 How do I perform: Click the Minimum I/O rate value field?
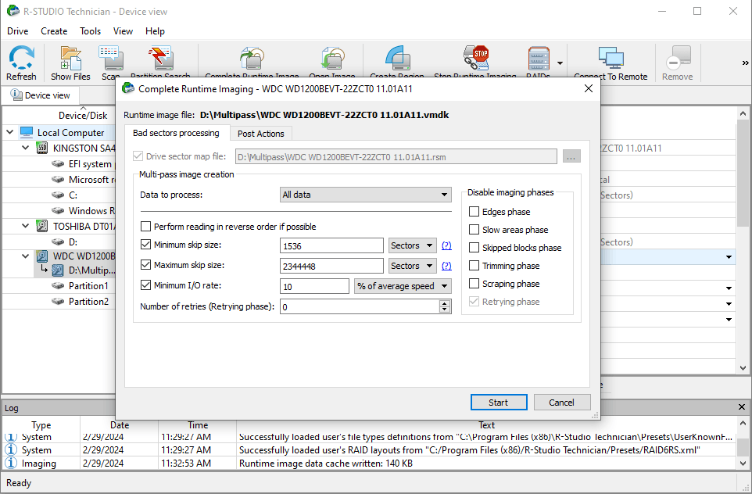(314, 286)
